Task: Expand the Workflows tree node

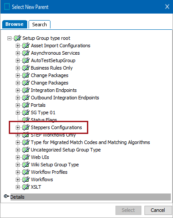Action: pos(18,180)
